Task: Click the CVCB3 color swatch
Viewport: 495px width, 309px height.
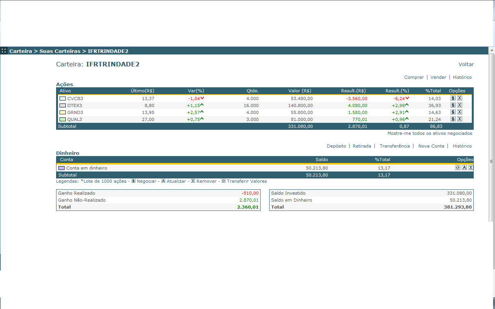Action: 63,98
